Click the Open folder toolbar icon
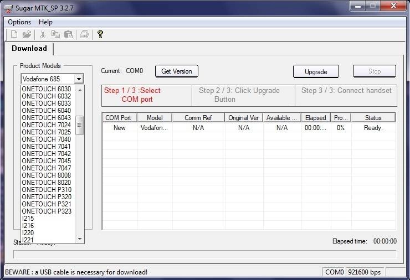Screen dimensions: 410x280 (x=27, y=34)
